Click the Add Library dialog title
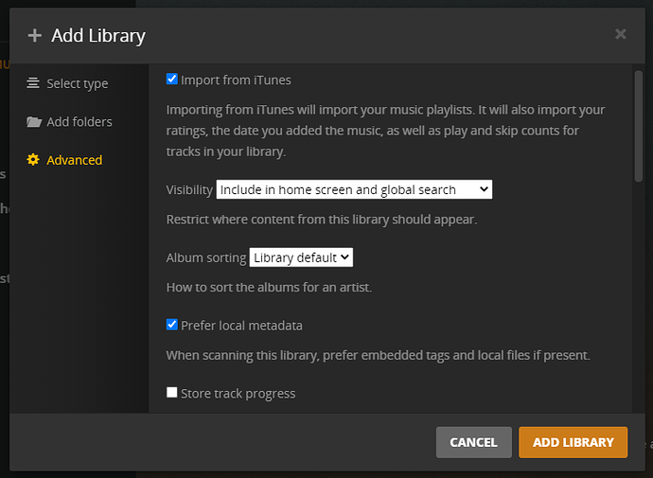653x478 pixels. pos(98,36)
